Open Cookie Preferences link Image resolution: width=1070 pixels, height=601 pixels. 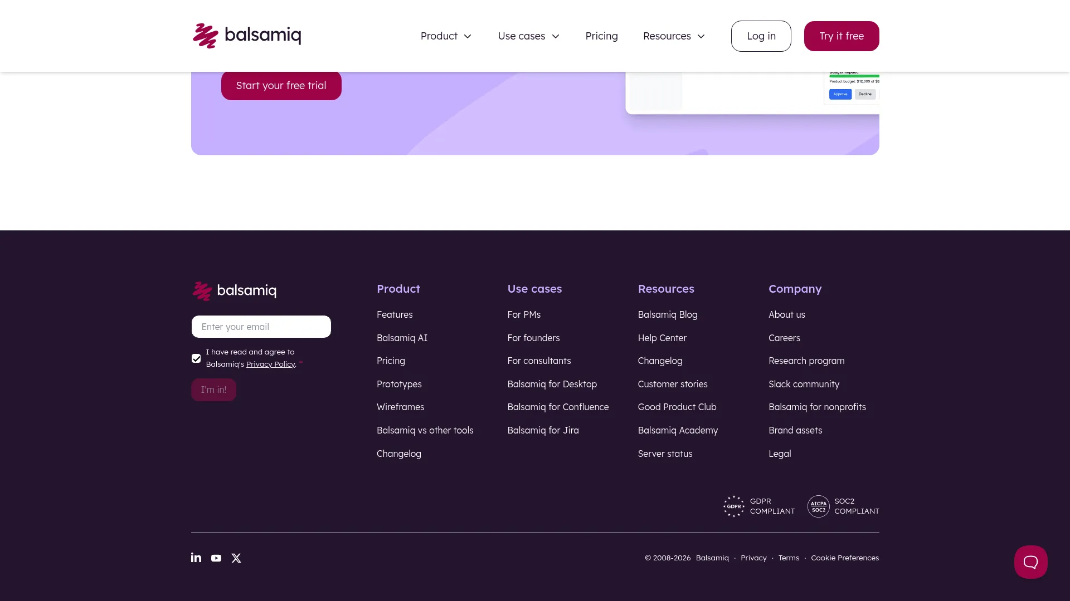(845, 558)
